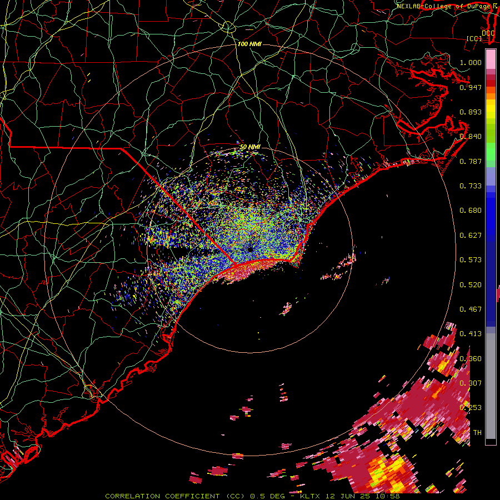The image size is (500, 500).
Task: Select the 0.840 scale value
Action: 471,137
